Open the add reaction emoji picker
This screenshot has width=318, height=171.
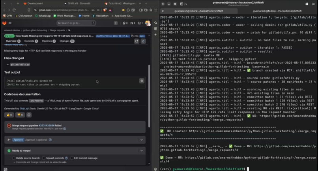[29, 115]
